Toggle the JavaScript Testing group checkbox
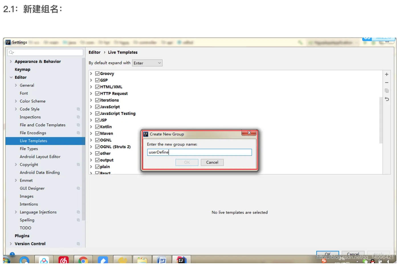 tap(97, 113)
